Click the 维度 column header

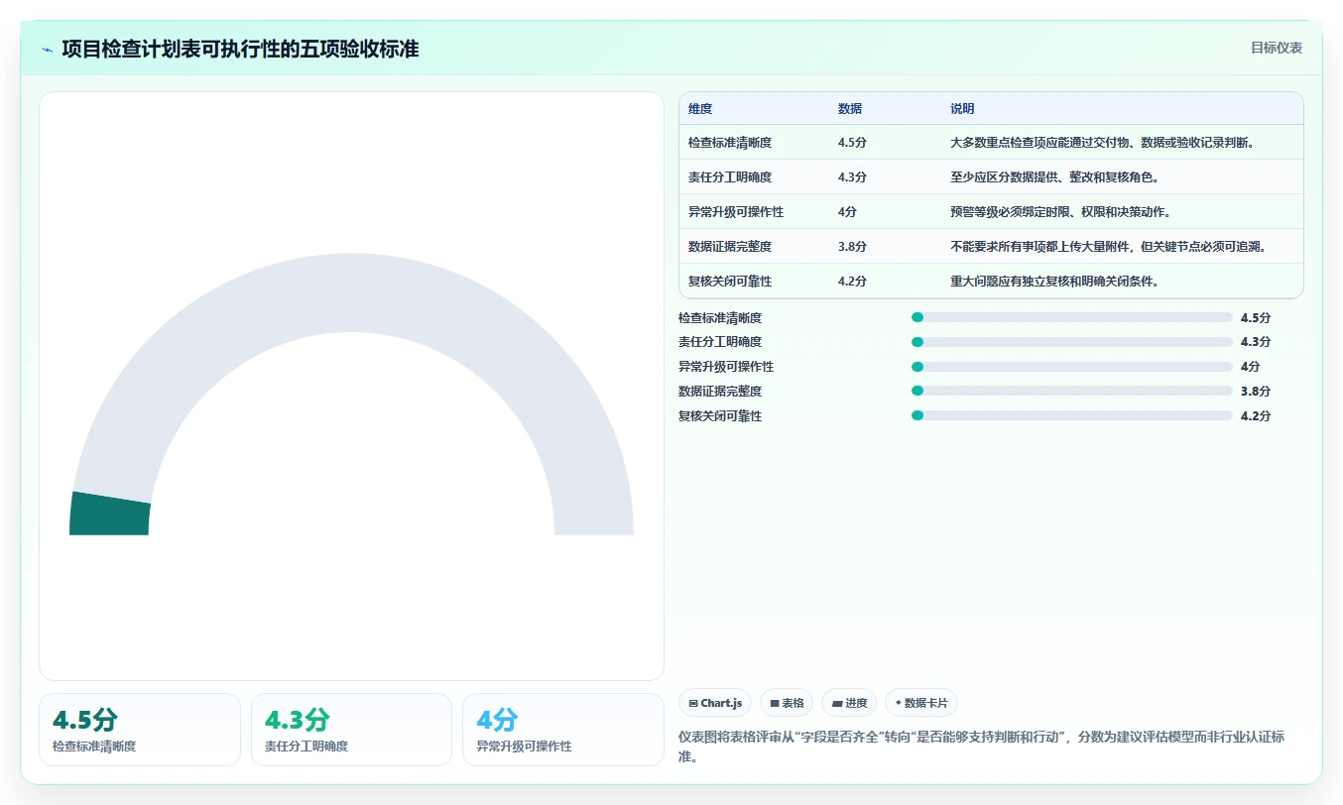[700, 109]
